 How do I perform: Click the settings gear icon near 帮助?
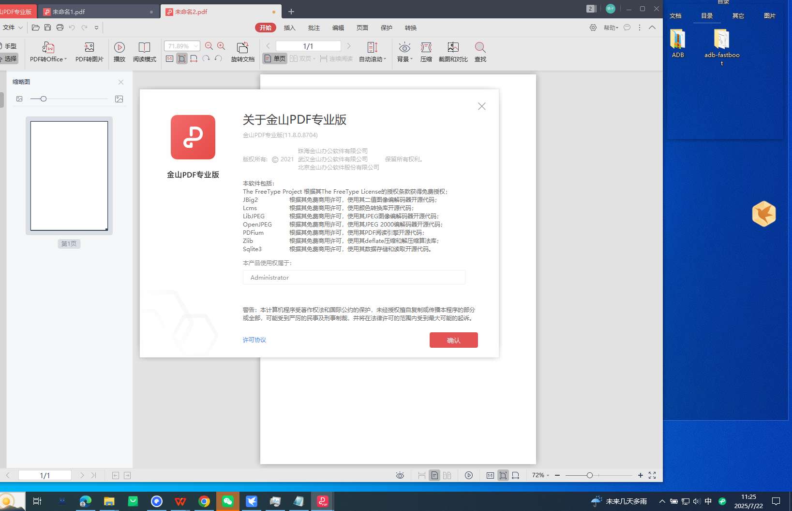point(593,28)
